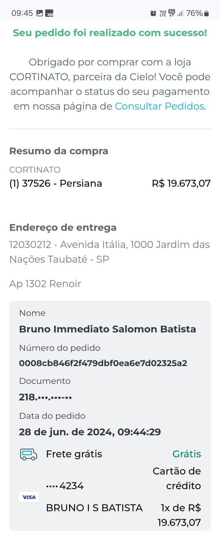Tap the customer name Bruno Immediato Salomon Batista
220x560 pixels.
[x=108, y=329]
